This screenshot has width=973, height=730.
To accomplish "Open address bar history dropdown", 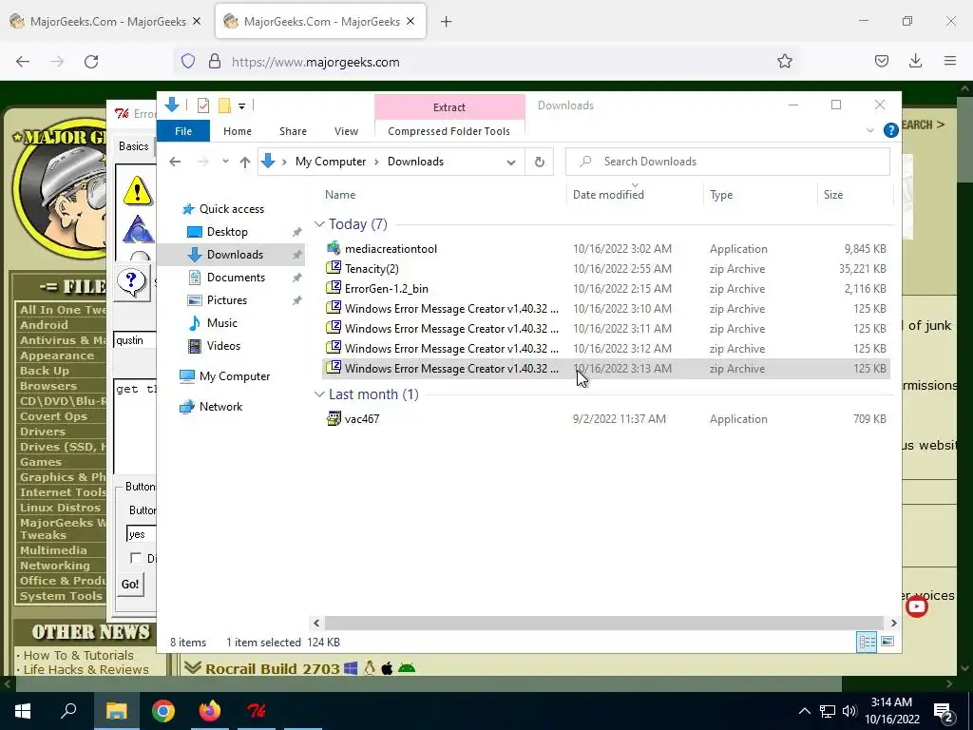I will pos(510,162).
